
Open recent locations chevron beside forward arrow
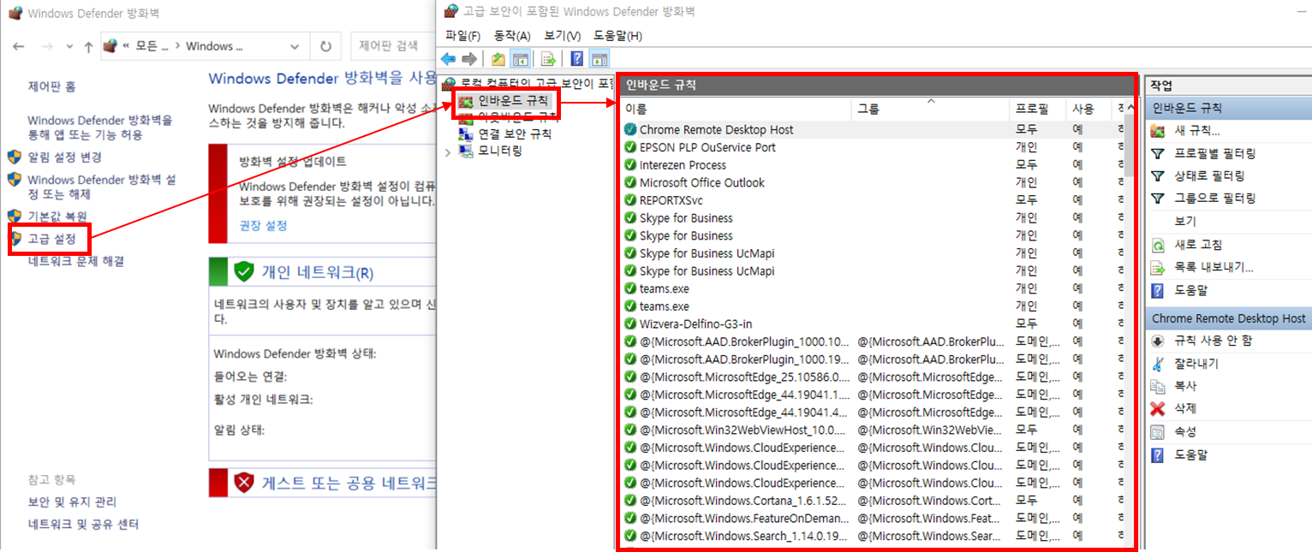click(x=70, y=46)
